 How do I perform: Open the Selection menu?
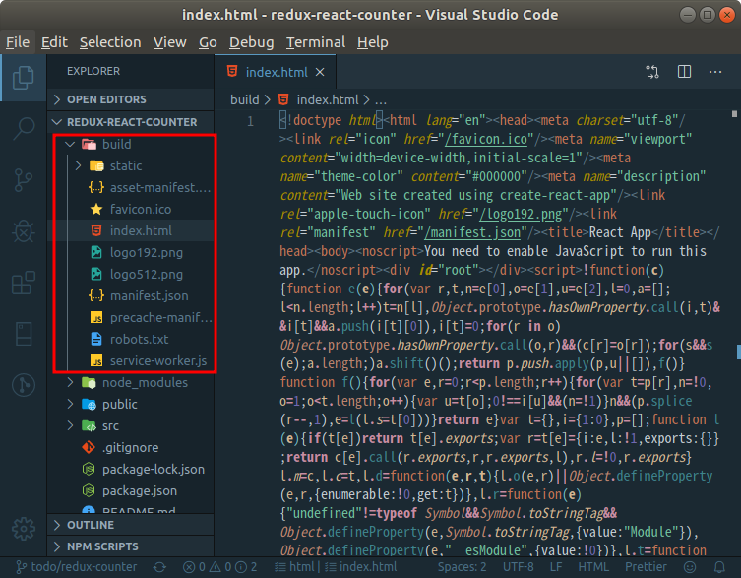tap(110, 42)
